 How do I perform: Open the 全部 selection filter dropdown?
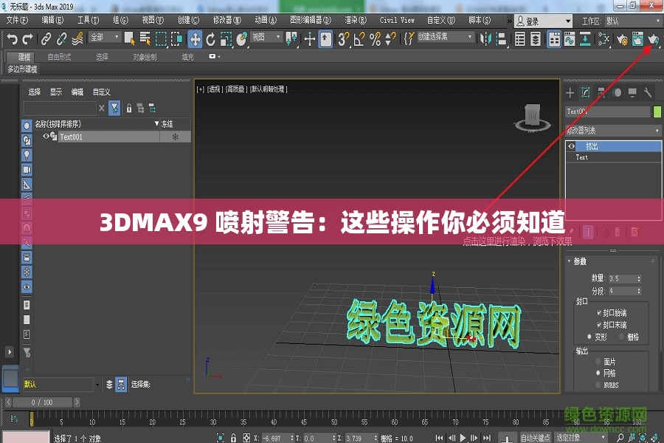(105, 38)
